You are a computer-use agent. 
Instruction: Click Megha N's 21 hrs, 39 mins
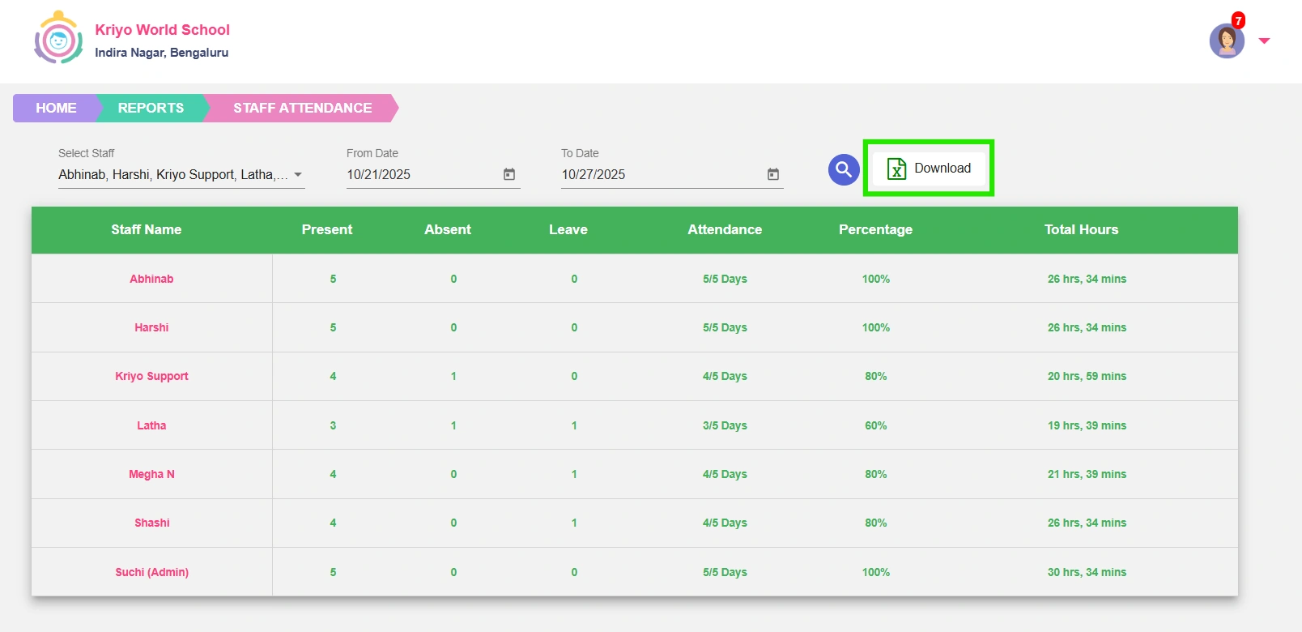click(1087, 474)
